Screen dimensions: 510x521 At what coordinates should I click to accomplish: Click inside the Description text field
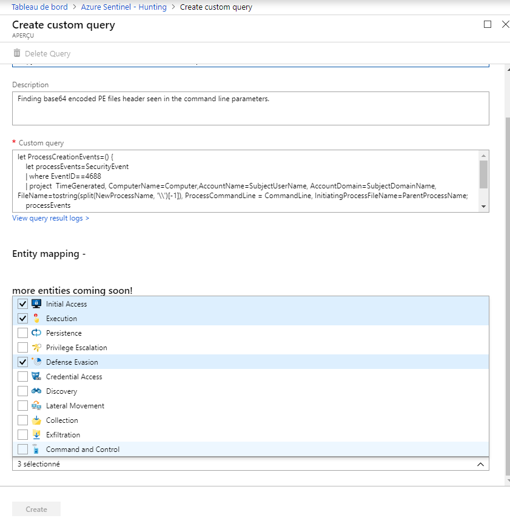click(x=250, y=108)
